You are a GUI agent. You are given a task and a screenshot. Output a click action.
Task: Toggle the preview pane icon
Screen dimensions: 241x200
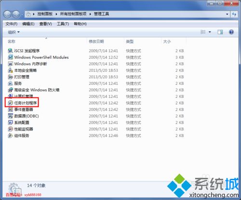pos(220,32)
